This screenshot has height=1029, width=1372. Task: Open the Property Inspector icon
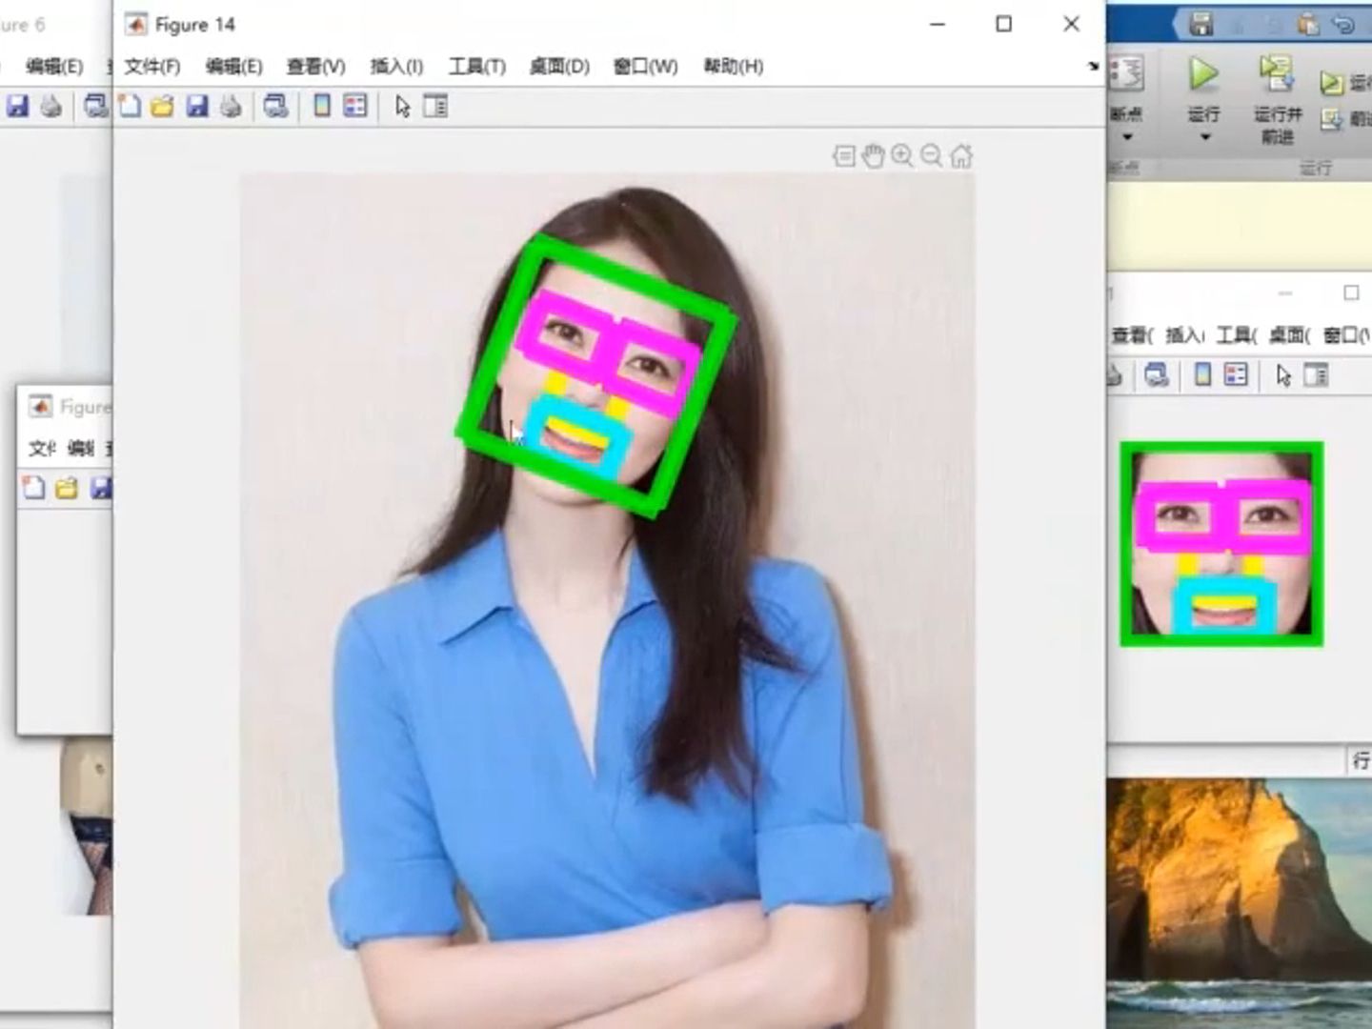(x=436, y=106)
